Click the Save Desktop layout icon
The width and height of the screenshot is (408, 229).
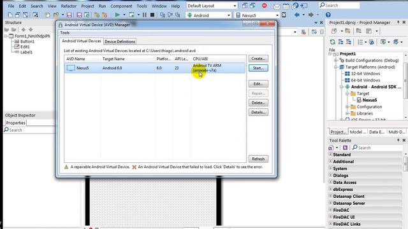(245, 6)
